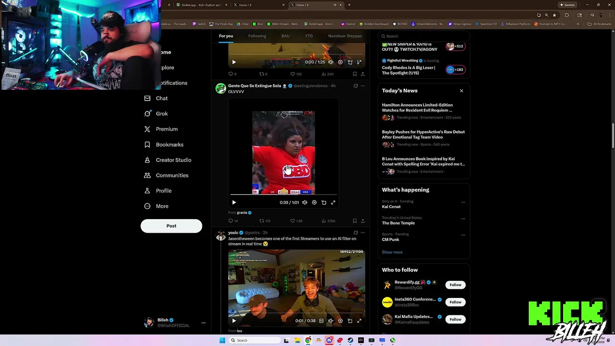This screenshot has width=615, height=346.
Task: Open Communities in the sidebar
Action: [x=166, y=175]
